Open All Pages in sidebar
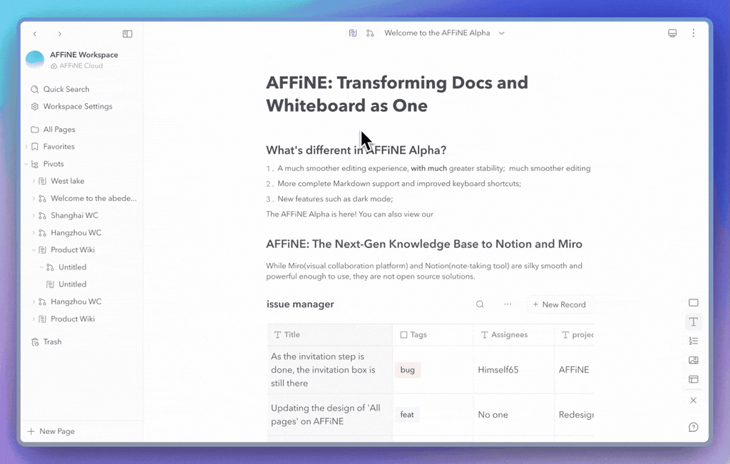Viewport: 730px width, 464px height. tap(58, 130)
